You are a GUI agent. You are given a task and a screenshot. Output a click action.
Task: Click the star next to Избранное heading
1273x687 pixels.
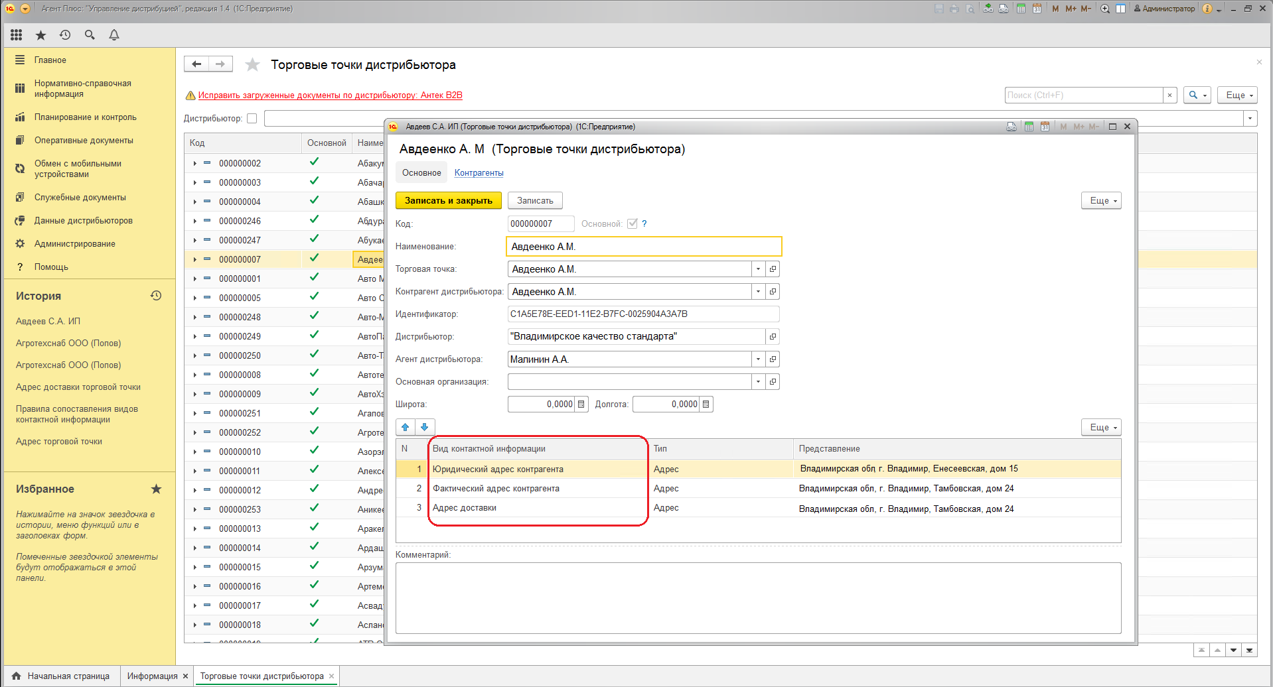(156, 489)
